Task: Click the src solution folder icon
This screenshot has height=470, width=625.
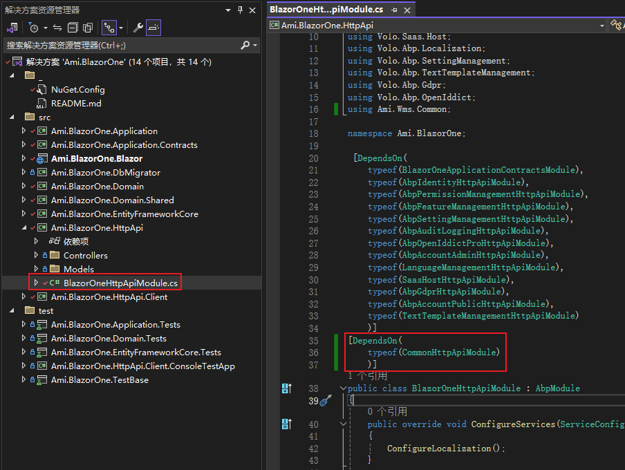Action: [x=30, y=117]
